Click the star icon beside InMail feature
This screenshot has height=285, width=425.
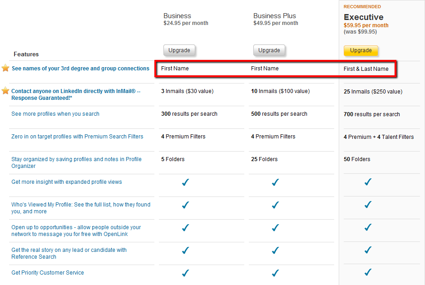(x=5, y=91)
